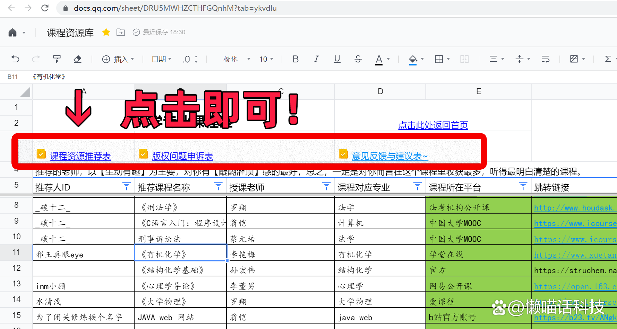Undo the last action

pyautogui.click(x=15, y=59)
